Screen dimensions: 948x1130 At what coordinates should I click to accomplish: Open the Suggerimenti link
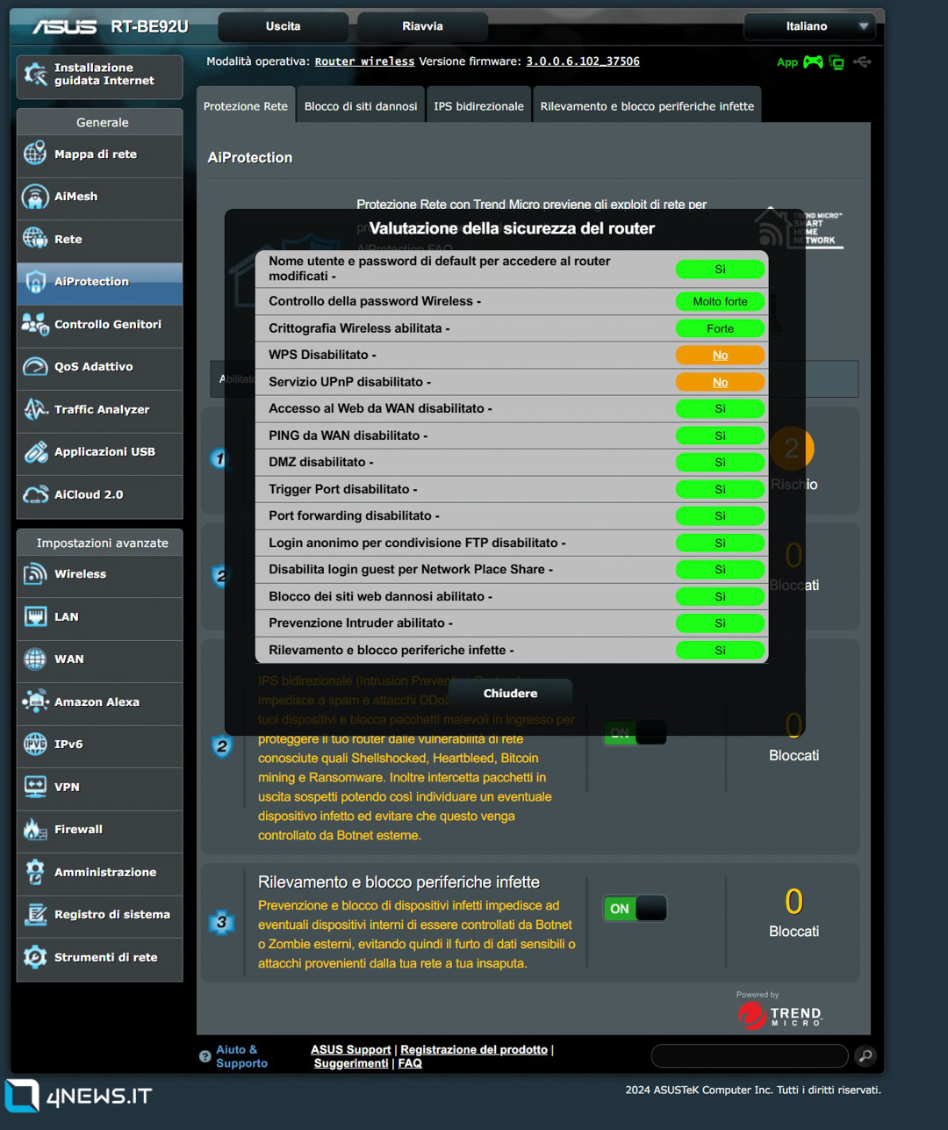point(351,1064)
